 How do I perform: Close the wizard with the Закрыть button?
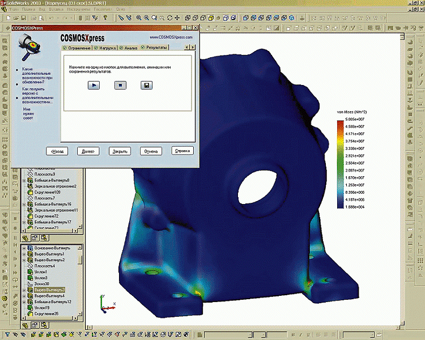(120, 151)
